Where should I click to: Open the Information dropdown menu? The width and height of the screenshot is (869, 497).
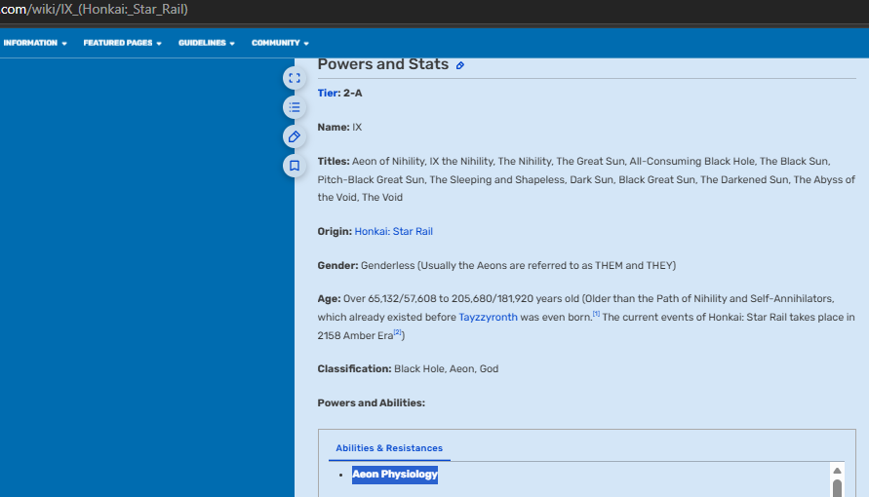tap(35, 43)
